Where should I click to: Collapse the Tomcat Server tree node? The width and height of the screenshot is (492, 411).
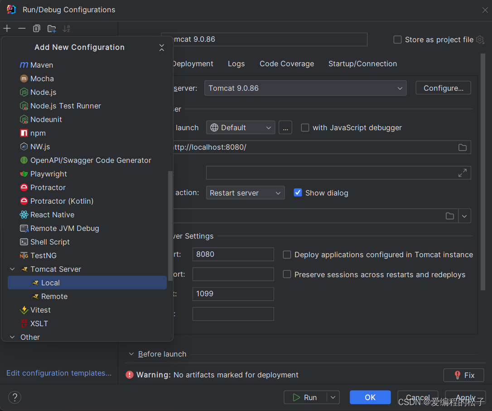(x=12, y=269)
